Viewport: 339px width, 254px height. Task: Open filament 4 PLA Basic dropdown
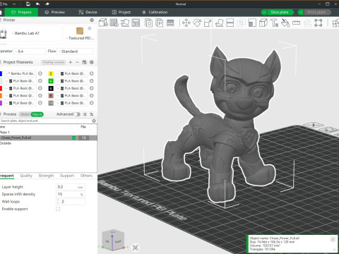coord(72,81)
